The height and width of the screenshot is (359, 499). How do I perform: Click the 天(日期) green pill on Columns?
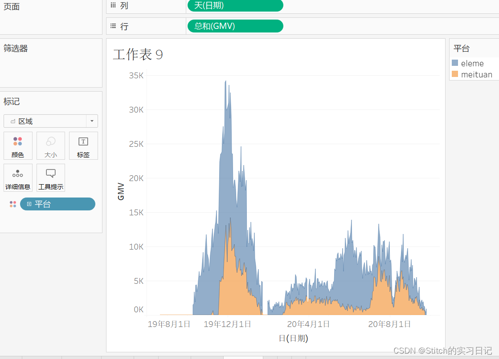pyautogui.click(x=236, y=6)
